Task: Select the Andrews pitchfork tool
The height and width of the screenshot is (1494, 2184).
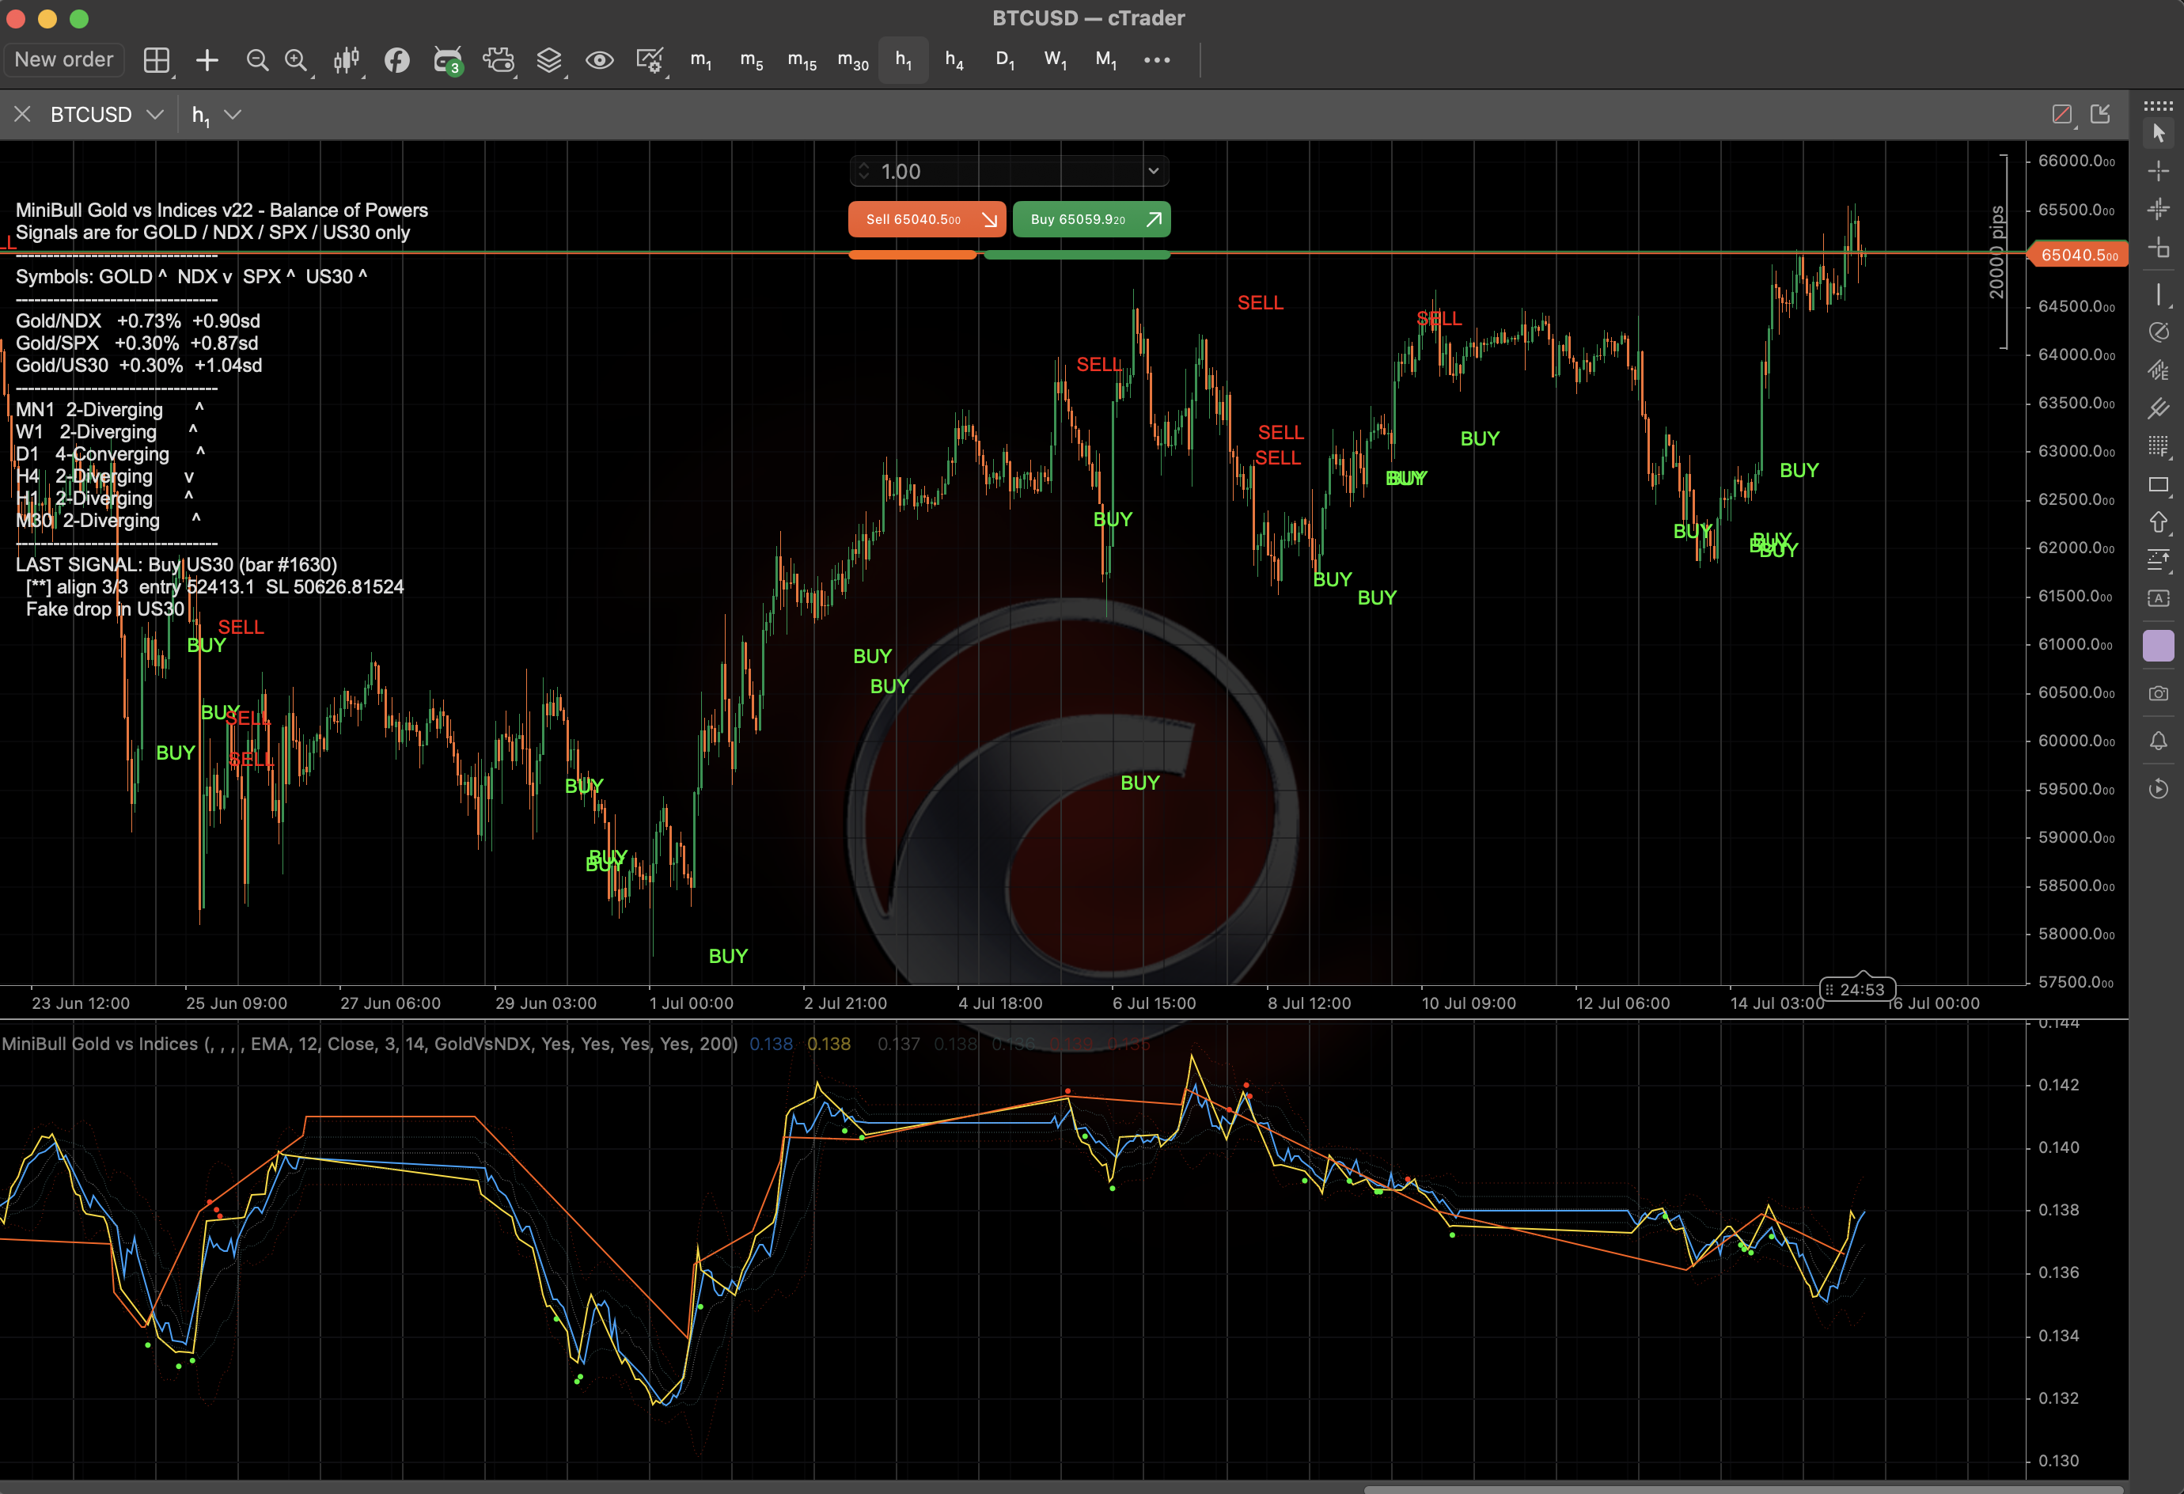Action: [2159, 408]
